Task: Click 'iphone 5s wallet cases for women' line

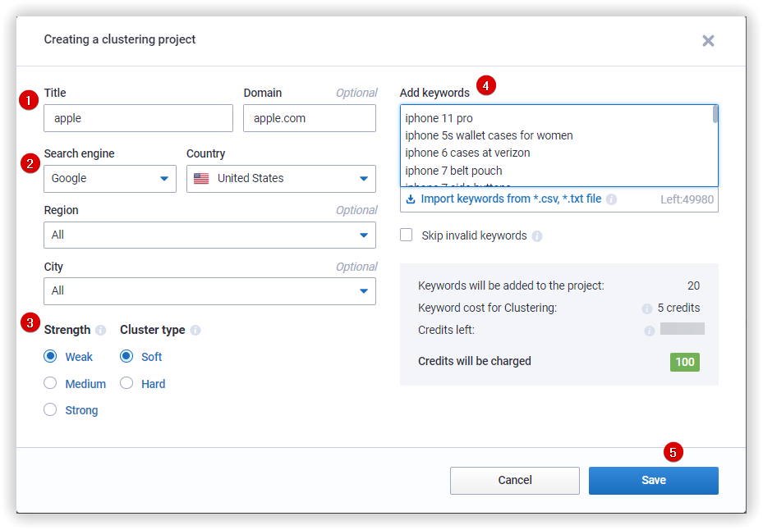Action: 489,135
